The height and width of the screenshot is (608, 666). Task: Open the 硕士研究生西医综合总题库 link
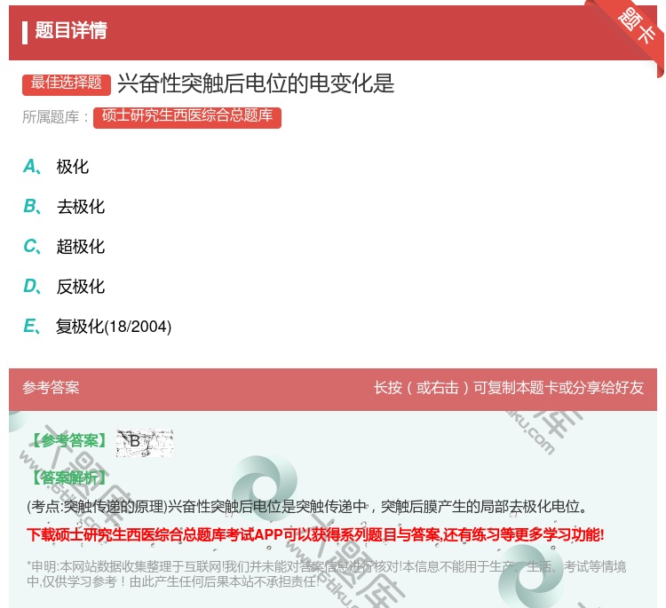[x=187, y=117]
